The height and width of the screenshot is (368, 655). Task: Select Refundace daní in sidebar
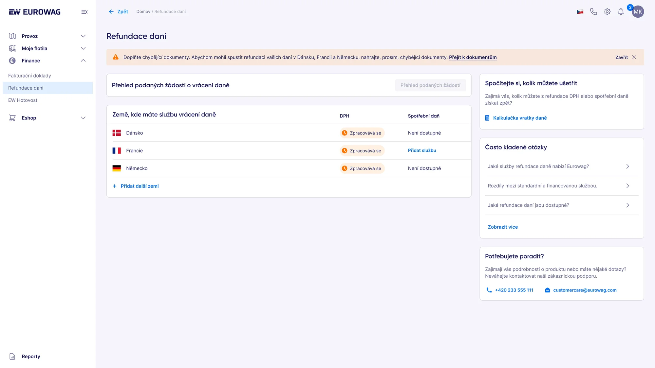(47, 88)
